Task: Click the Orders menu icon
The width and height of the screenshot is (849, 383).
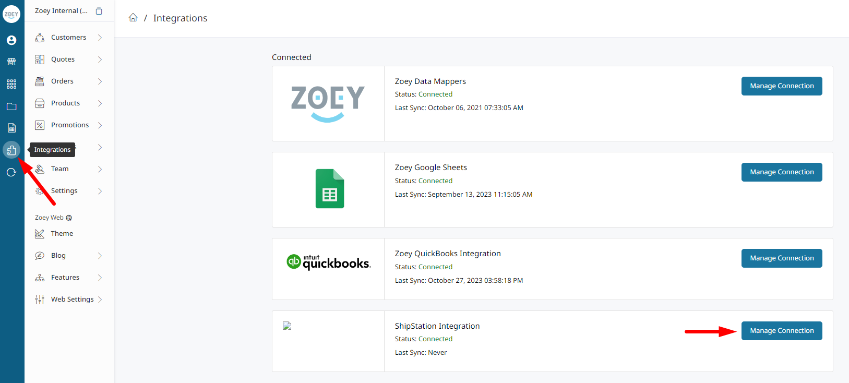Action: click(40, 81)
